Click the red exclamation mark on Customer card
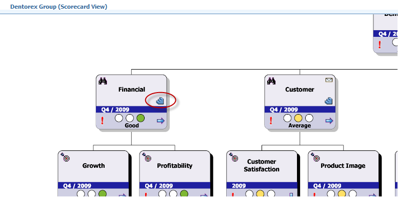This screenshot has width=398, height=199. [x=271, y=121]
